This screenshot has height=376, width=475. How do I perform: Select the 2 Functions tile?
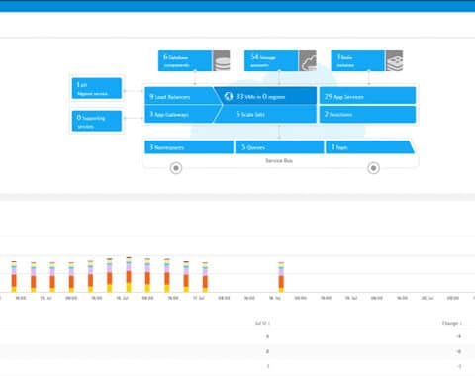point(367,114)
